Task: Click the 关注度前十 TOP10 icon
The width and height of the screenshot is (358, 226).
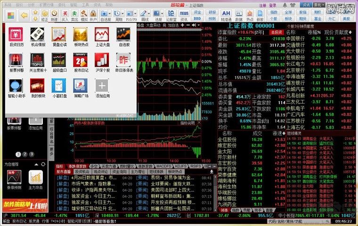Action: tap(38, 60)
